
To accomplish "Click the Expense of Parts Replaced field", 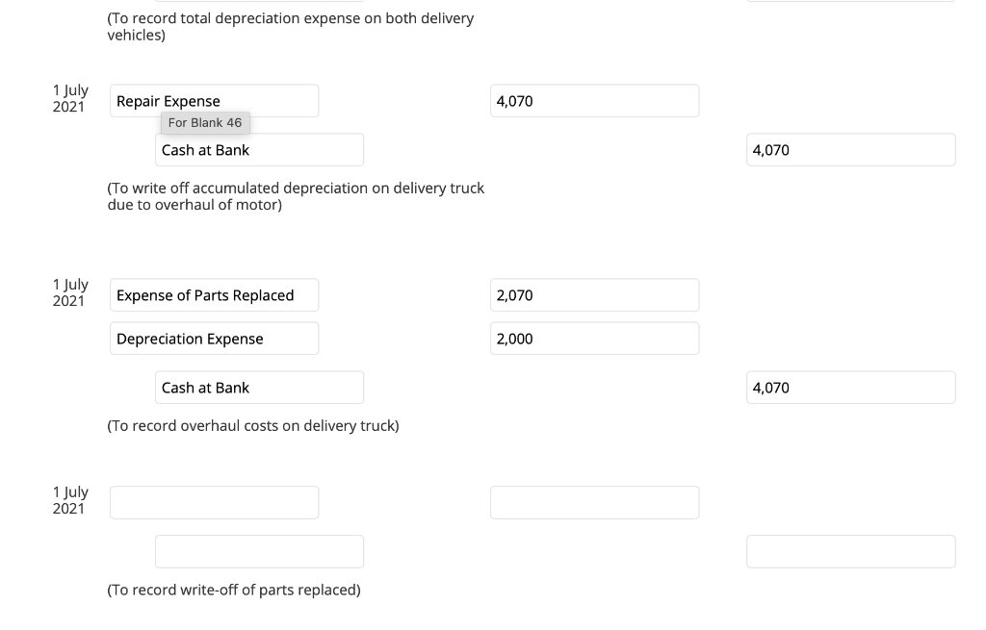I will [214, 294].
